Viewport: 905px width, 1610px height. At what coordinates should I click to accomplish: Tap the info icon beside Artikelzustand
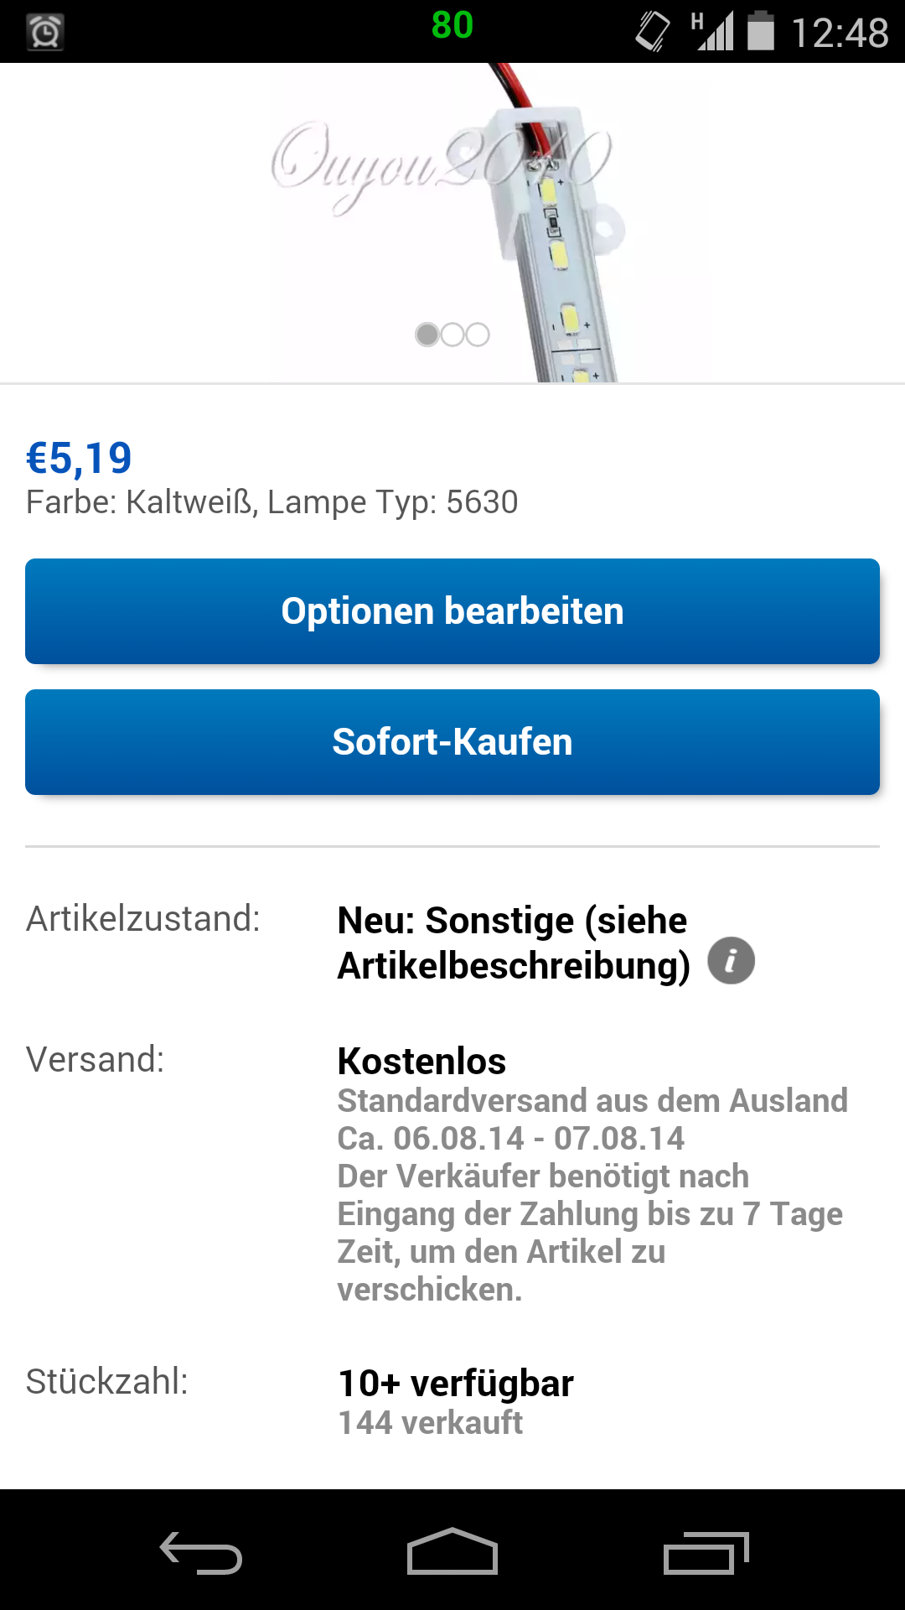(731, 960)
